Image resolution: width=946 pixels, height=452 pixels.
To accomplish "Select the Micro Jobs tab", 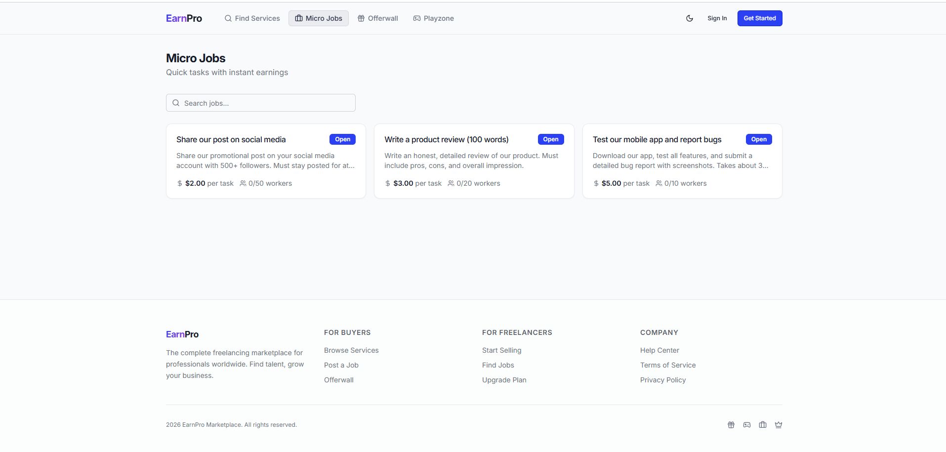I will click(319, 18).
